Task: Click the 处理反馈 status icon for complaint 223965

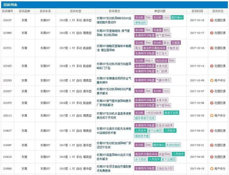Action: click(x=211, y=33)
